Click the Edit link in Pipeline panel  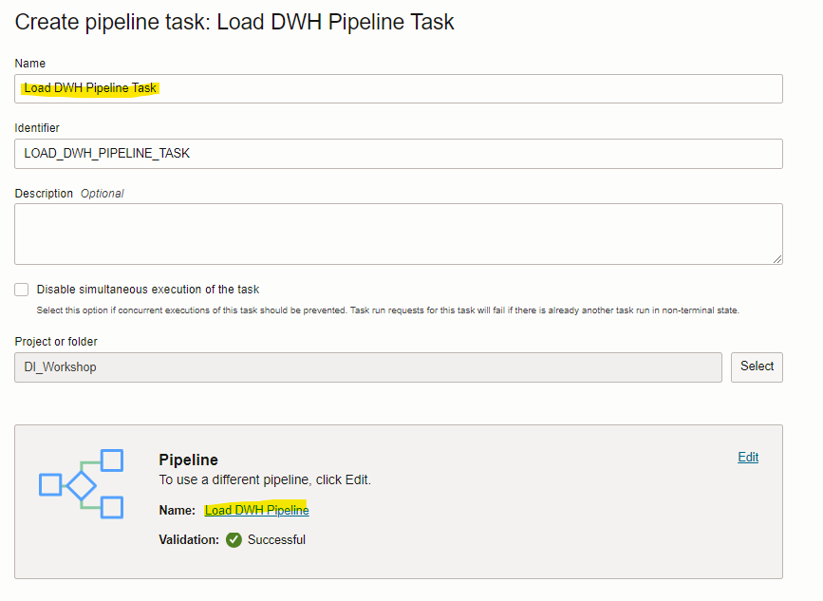748,458
